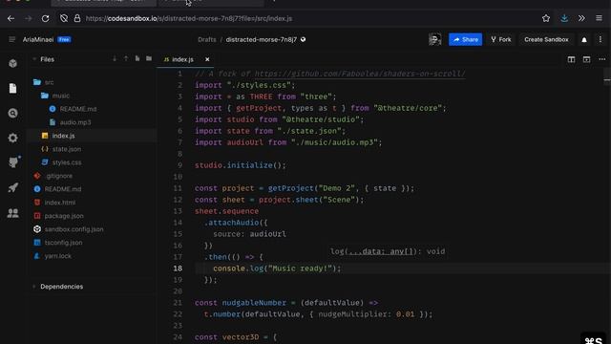Go back with the browser back arrow
This screenshot has width=611, height=344.
[x=11, y=18]
